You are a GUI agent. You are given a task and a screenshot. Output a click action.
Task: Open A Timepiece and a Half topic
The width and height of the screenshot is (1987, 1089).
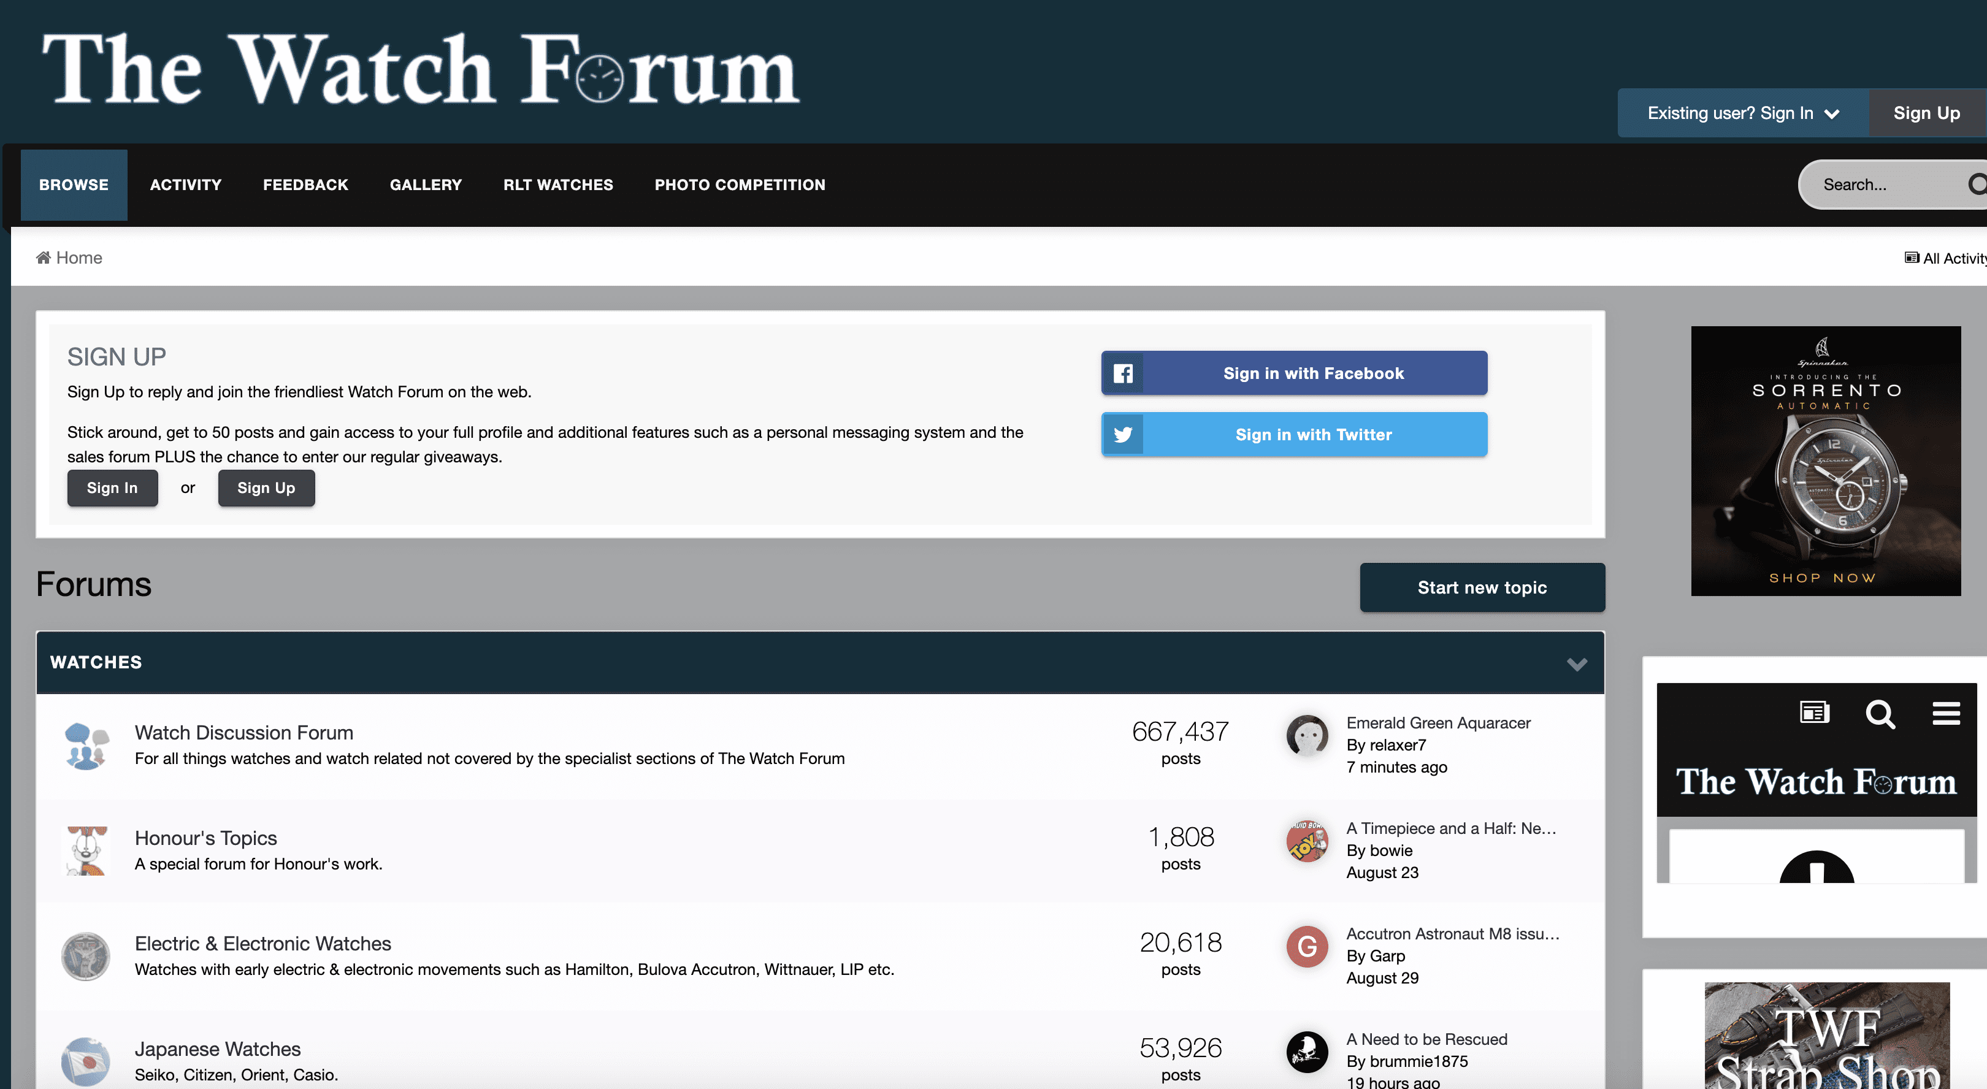coord(1451,828)
